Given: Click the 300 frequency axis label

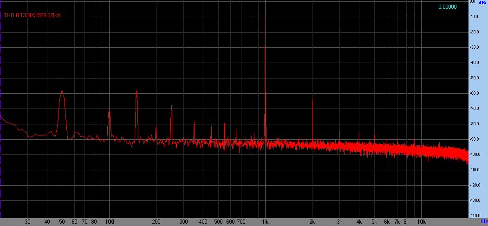Looking at the screenshot, I should coord(183,222).
